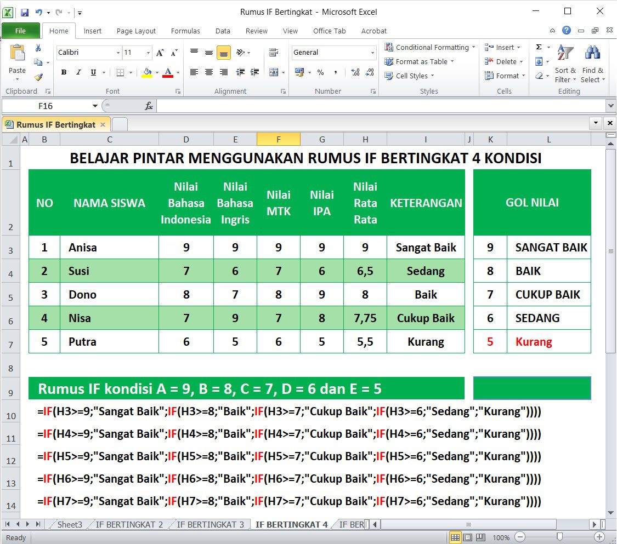Open the File tab
617x544 pixels.
click(20, 31)
